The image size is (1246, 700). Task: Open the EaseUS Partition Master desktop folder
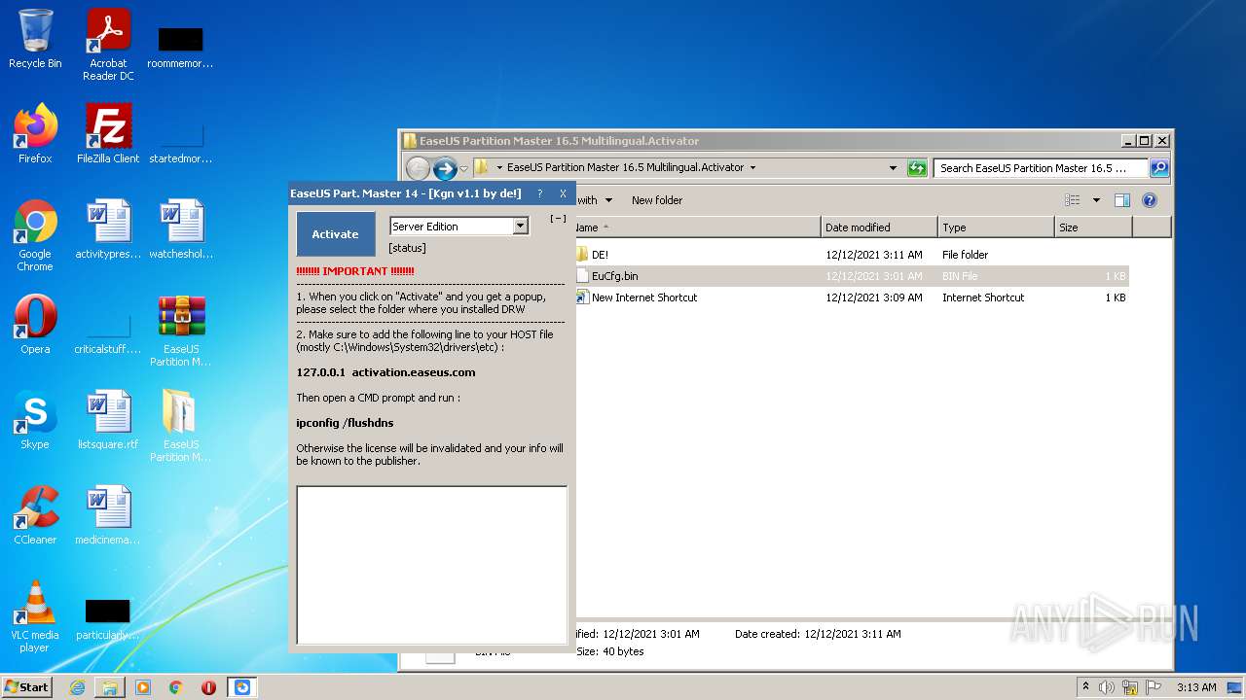click(181, 426)
